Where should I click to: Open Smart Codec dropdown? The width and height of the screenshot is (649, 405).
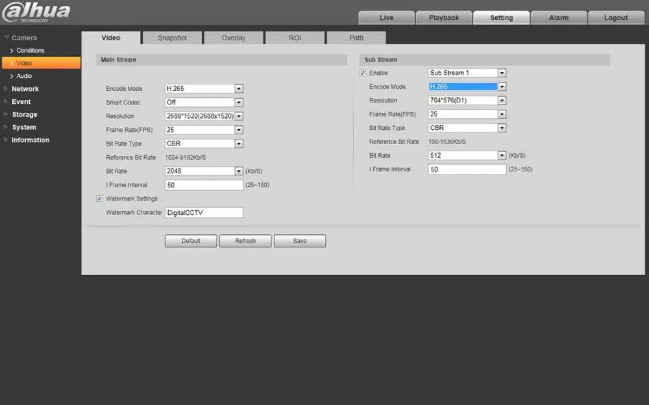[204, 103]
